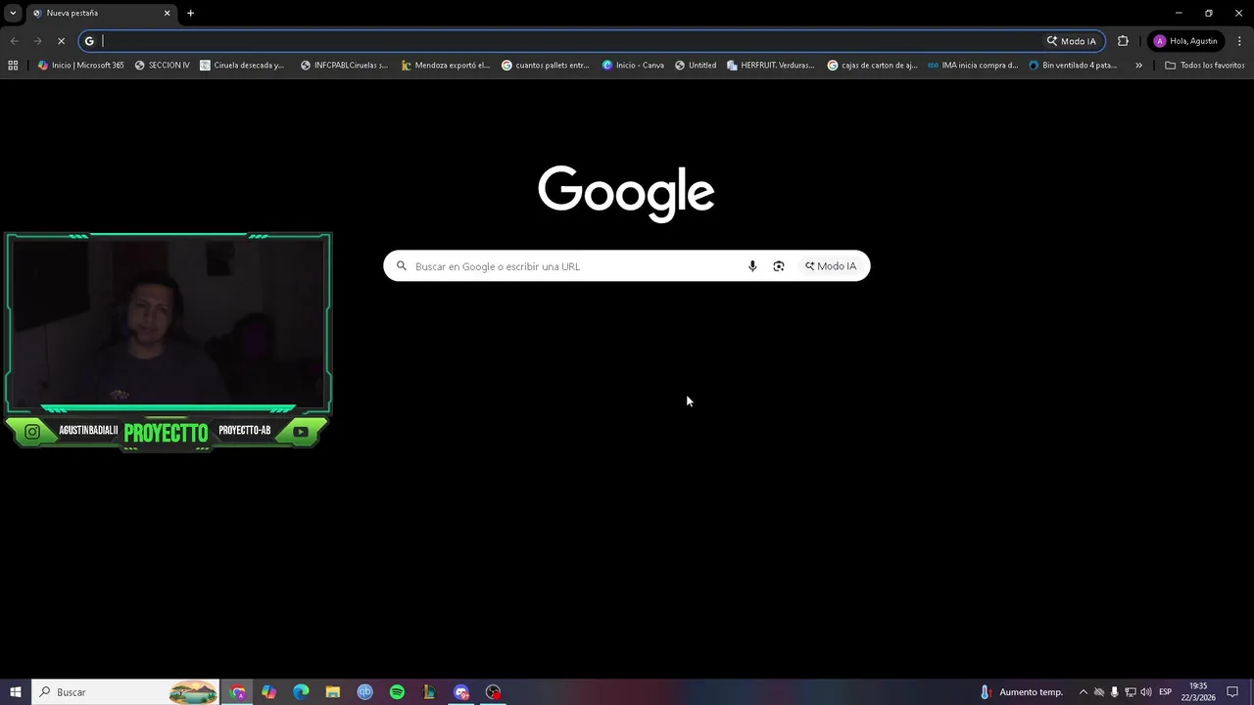Viewport: 1254px width, 705px height.
Task: Click the magnifier icon in search box
Action: (402, 266)
